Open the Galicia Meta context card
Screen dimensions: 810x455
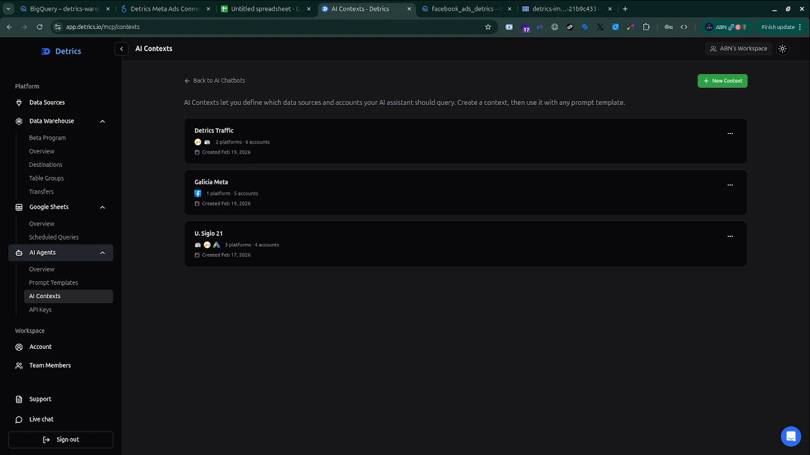point(466,192)
